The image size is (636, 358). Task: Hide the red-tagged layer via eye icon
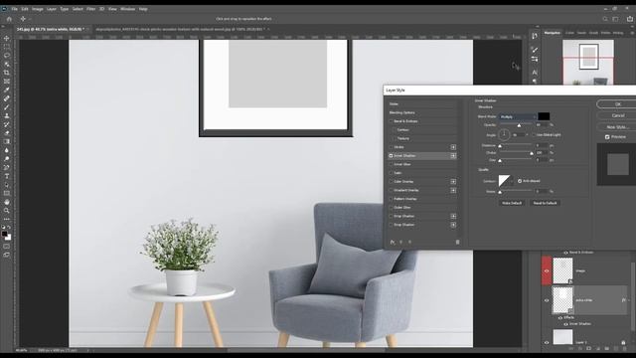(x=547, y=270)
